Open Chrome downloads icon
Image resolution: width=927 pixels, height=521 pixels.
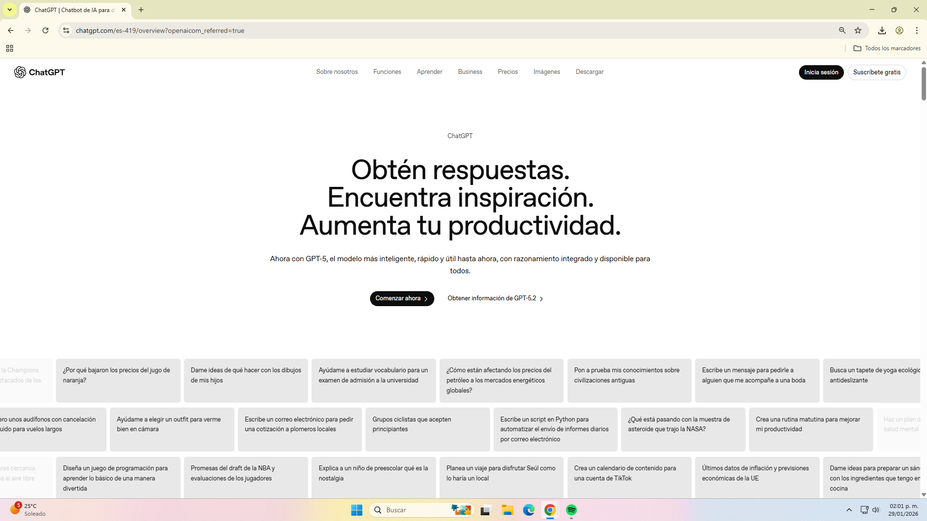coord(882,30)
